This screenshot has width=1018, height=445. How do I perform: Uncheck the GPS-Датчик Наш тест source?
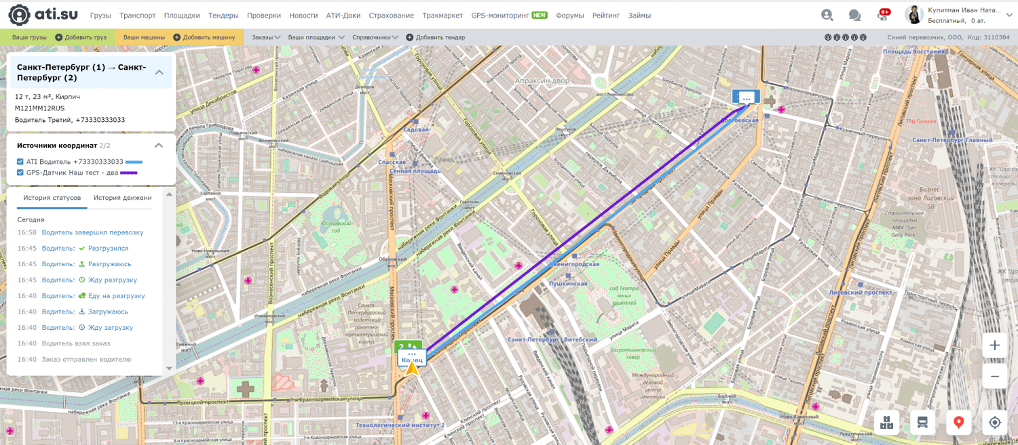pyautogui.click(x=20, y=173)
